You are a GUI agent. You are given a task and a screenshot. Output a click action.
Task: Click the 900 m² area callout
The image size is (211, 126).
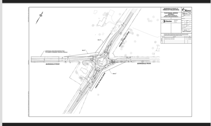(x=84, y=50)
